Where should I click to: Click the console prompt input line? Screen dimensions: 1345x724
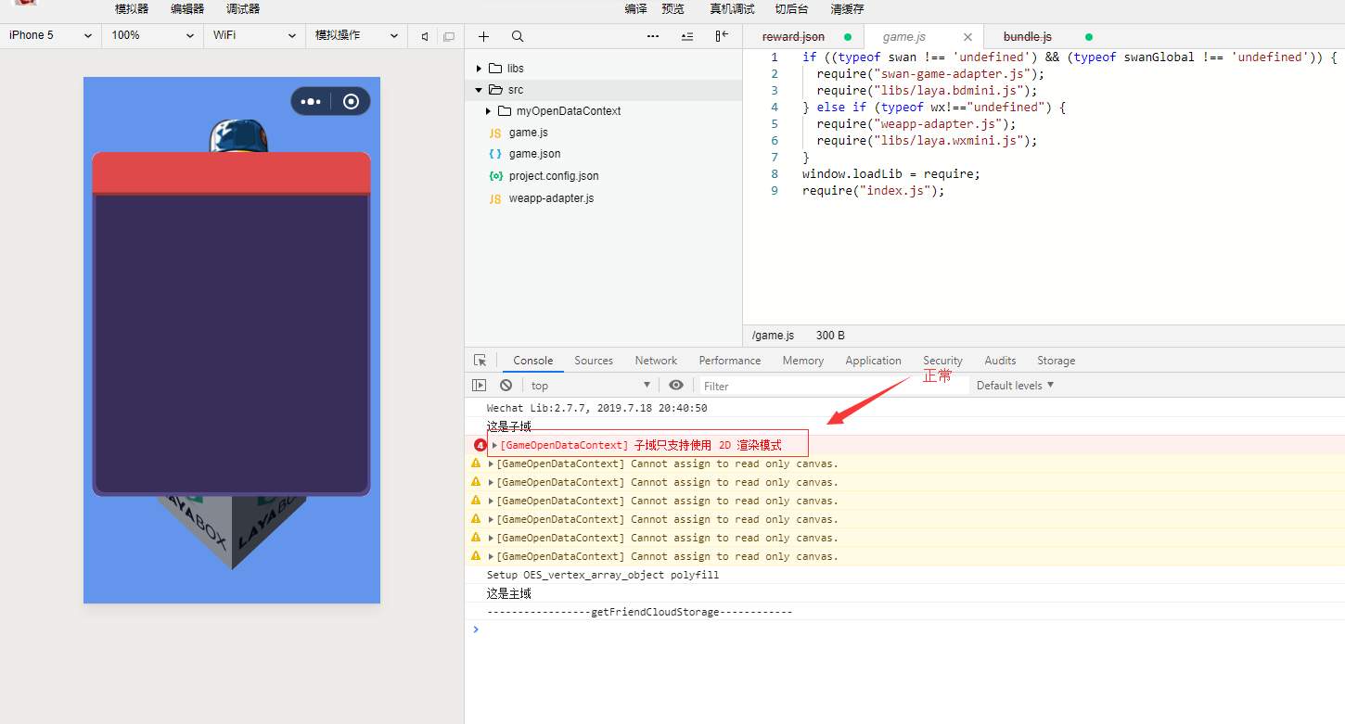coord(909,629)
